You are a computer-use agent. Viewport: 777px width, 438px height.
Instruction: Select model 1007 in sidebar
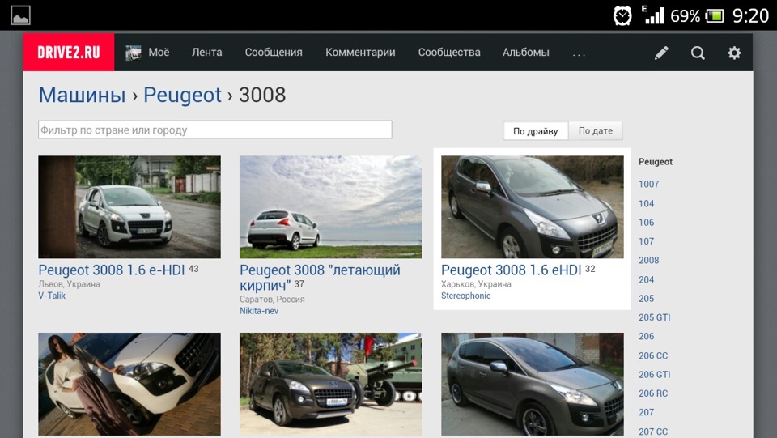(648, 185)
